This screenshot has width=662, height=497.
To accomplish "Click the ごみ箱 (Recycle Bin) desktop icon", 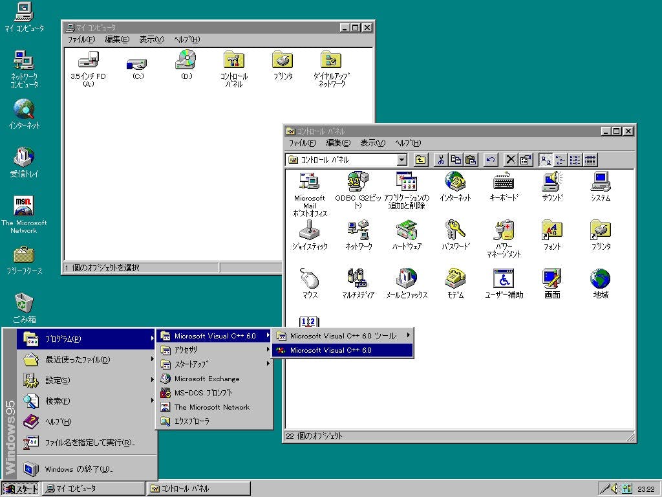I will pyautogui.click(x=24, y=303).
